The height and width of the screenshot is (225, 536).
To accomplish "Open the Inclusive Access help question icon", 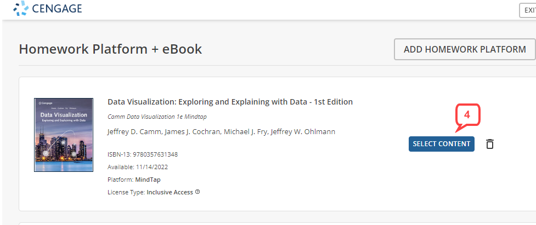I will 198,192.
